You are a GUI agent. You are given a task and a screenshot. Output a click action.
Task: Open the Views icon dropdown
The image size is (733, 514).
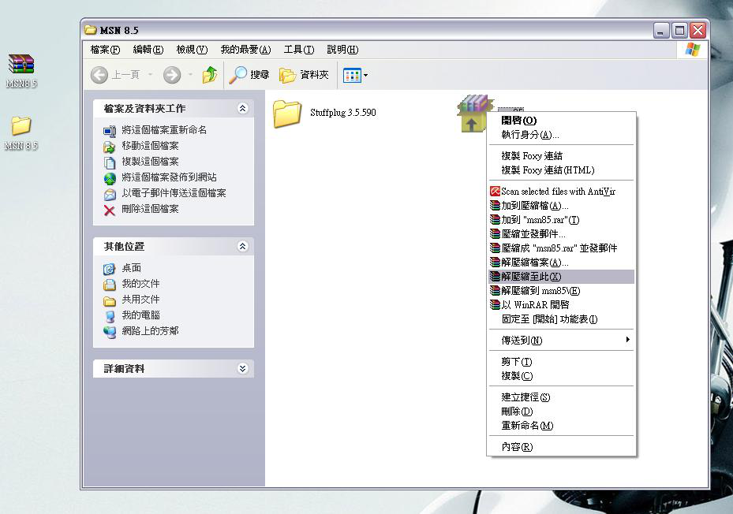click(355, 75)
